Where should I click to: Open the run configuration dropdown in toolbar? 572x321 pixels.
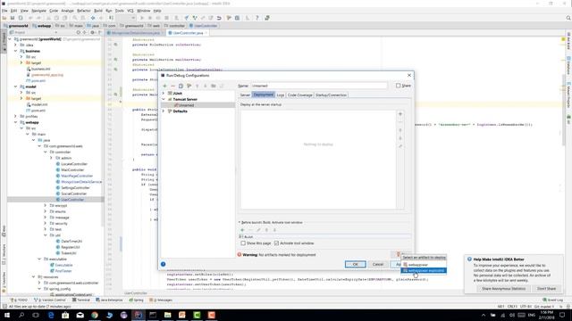pyautogui.click(x=126, y=18)
